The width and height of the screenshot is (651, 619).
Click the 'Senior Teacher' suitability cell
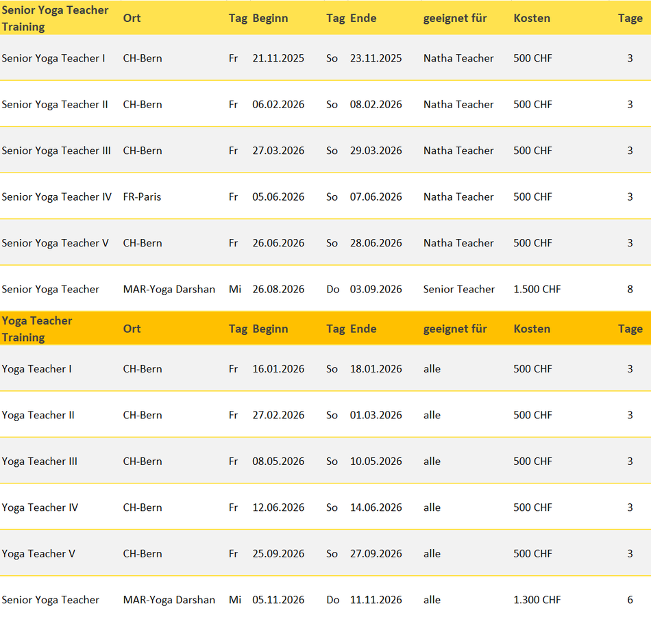click(x=458, y=290)
